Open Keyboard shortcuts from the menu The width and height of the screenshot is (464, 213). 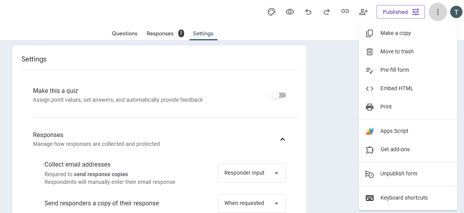click(408, 198)
